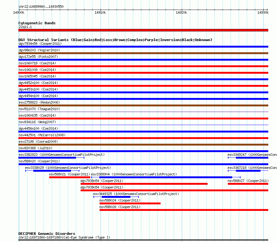Click nsv588027 (Cooper2011) label
Screen dimensions: 277x242
tap(248, 181)
